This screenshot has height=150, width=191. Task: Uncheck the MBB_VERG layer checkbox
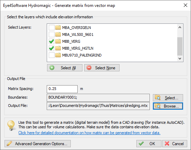click(x=52, y=41)
